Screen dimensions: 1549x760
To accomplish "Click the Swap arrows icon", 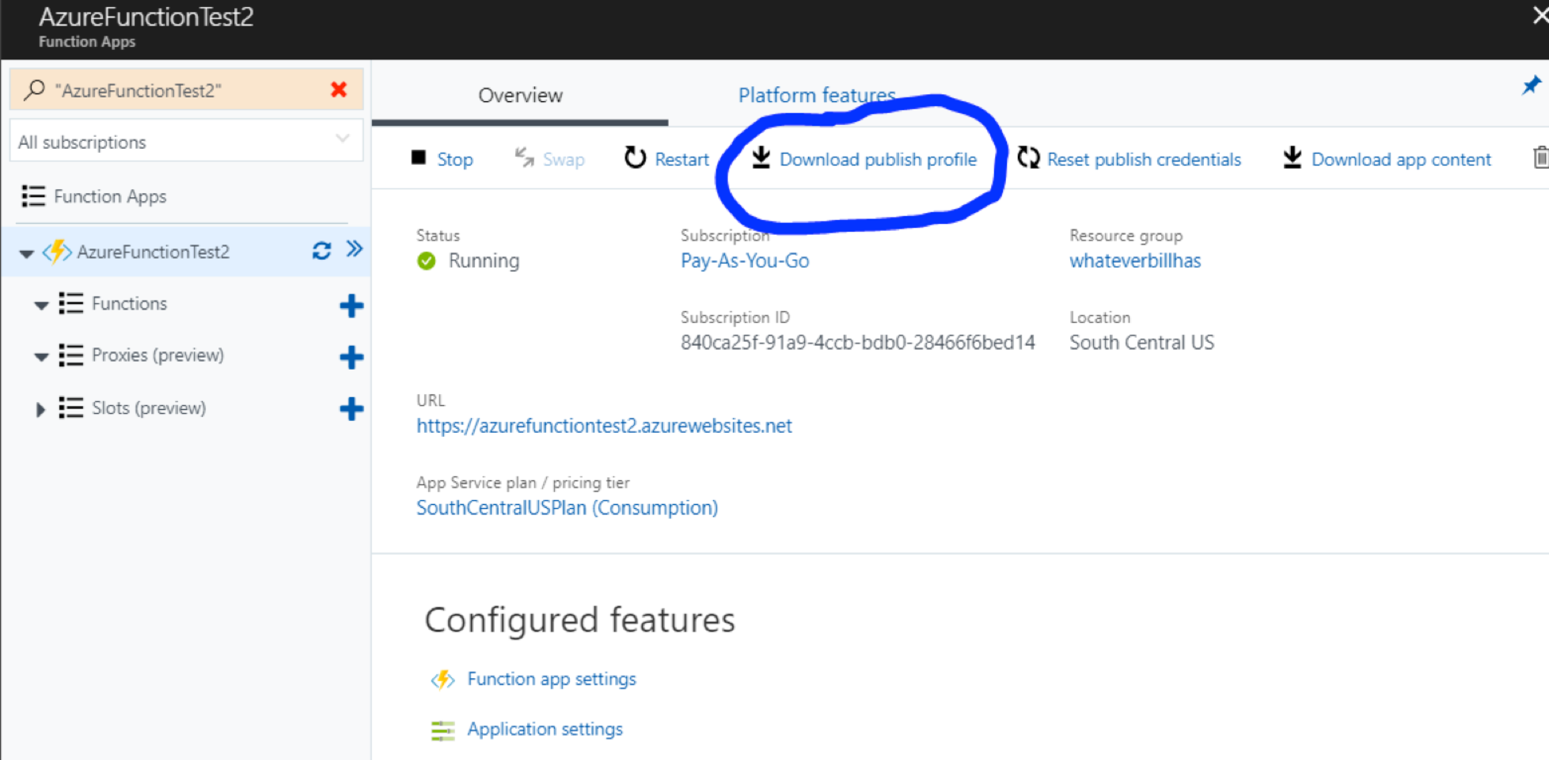I will click(525, 158).
